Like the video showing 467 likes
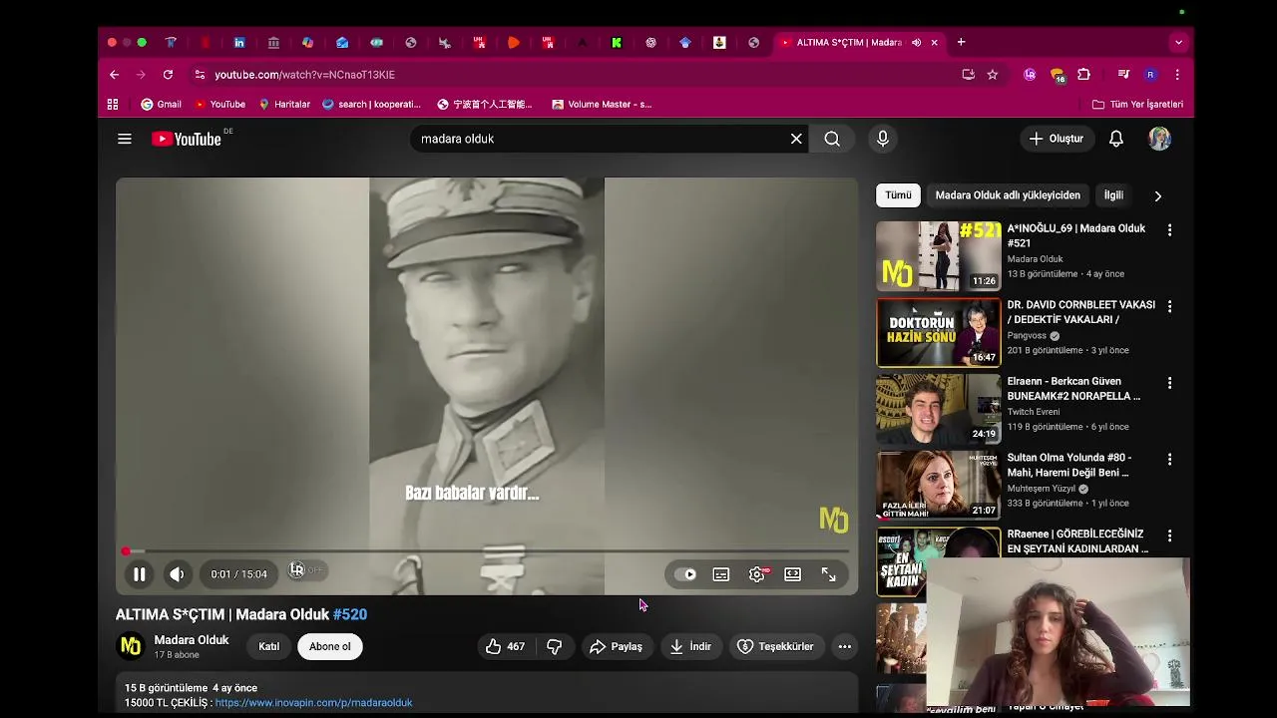The width and height of the screenshot is (1277, 718). click(505, 646)
